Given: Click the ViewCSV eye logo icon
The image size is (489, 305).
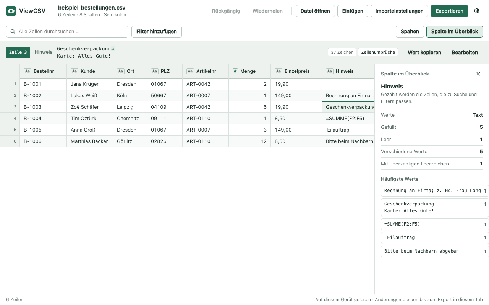Looking at the screenshot, I should click(11, 11).
